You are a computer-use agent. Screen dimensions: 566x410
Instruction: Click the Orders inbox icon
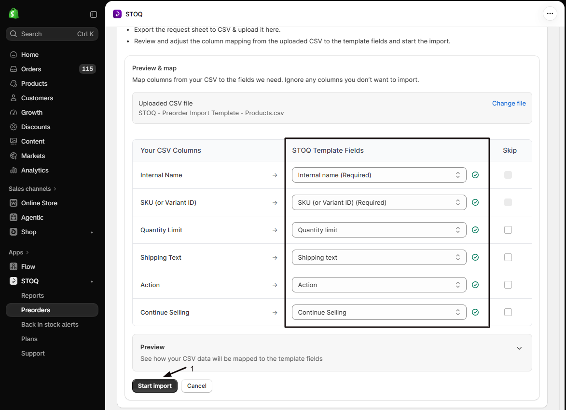(x=14, y=69)
